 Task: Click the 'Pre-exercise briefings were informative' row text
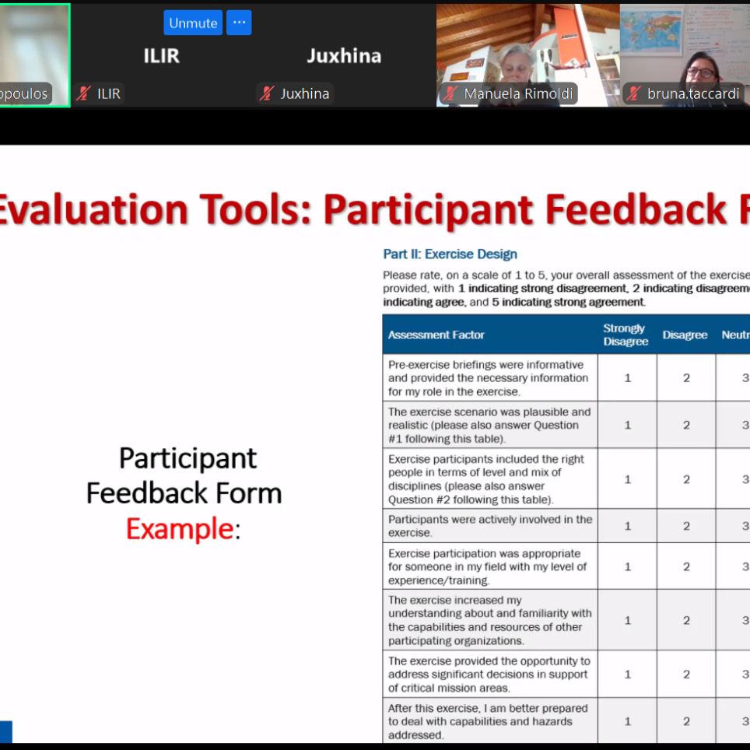tap(489, 378)
